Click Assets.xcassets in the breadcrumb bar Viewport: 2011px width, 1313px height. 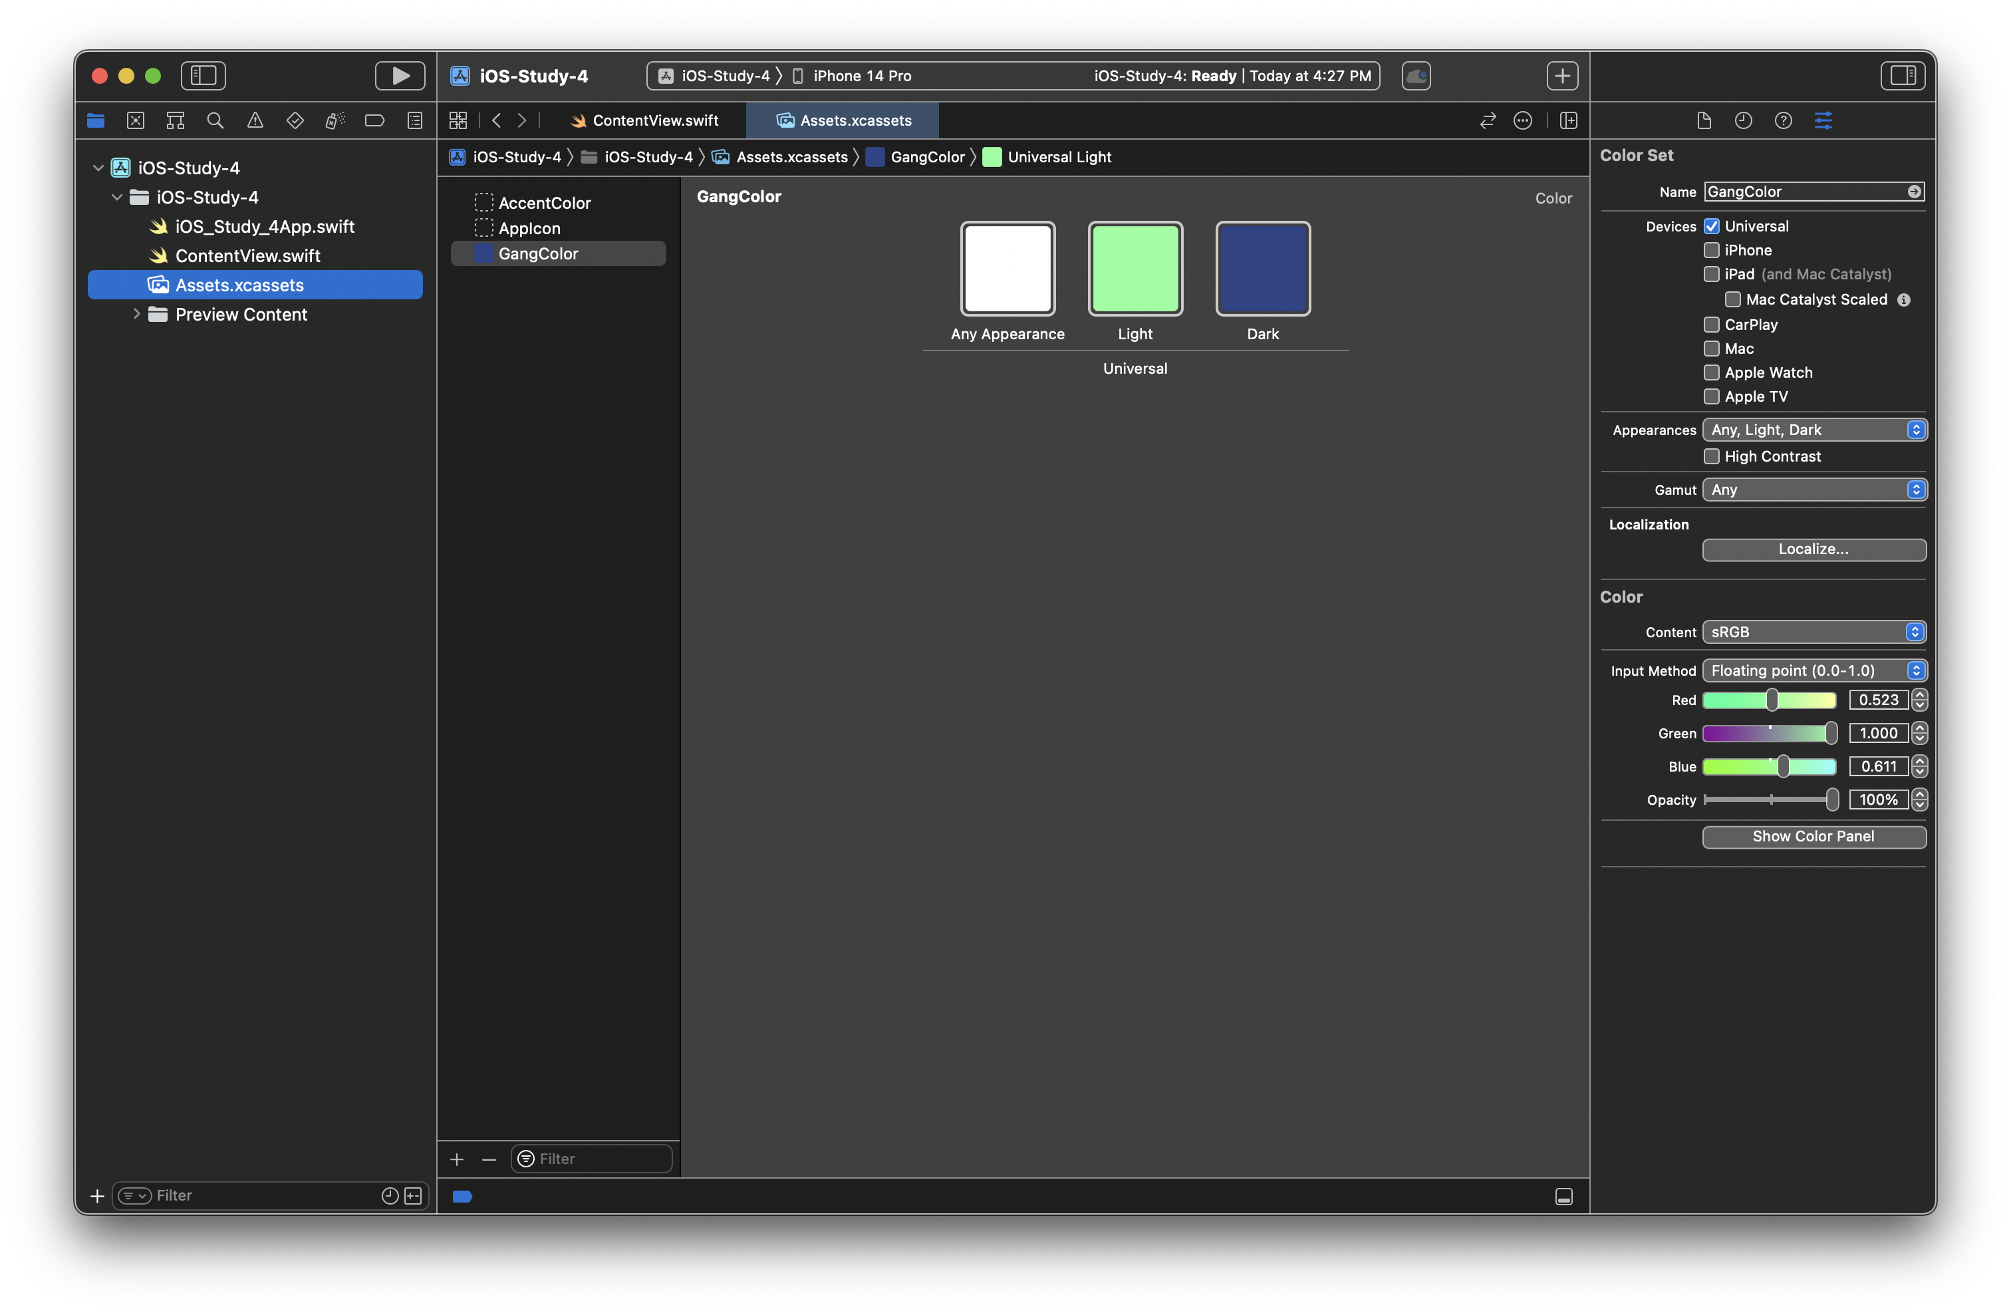tap(780, 157)
